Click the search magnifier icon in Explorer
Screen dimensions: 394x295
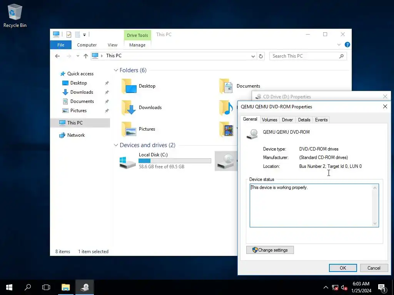[341, 56]
